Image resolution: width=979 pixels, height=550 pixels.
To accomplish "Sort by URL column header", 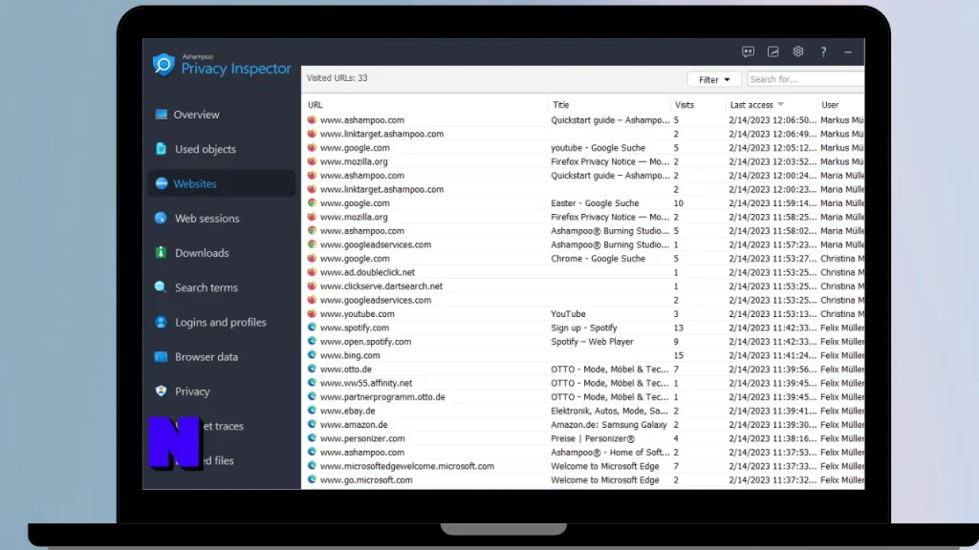I will 315,105.
